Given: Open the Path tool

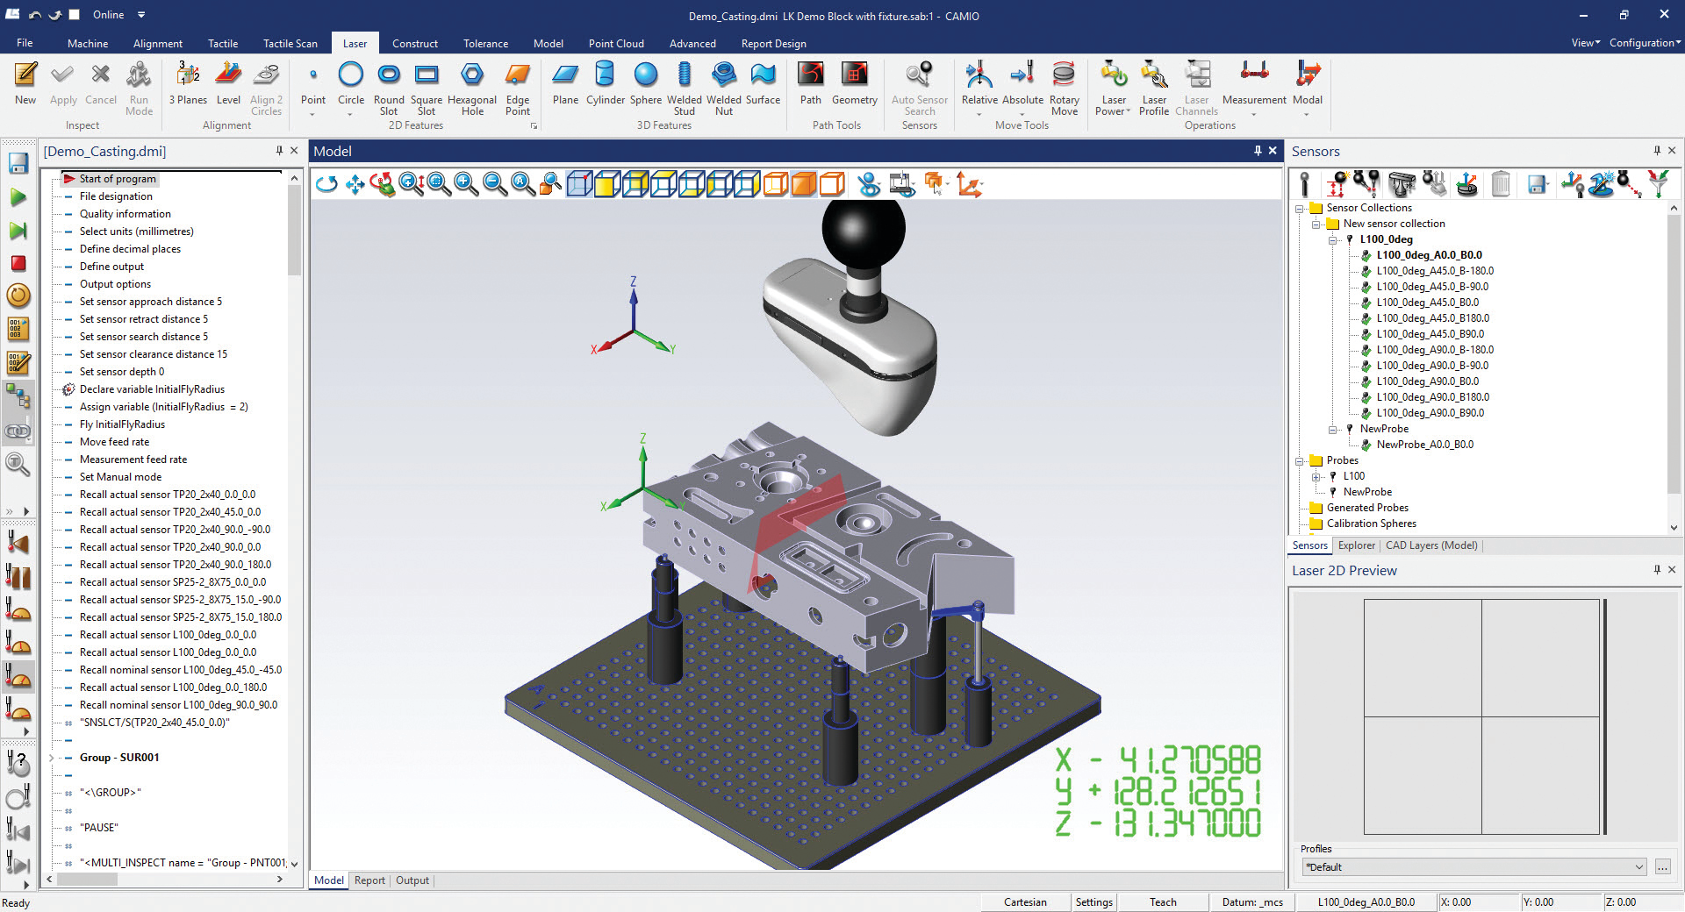Looking at the screenshot, I should tap(811, 83).
